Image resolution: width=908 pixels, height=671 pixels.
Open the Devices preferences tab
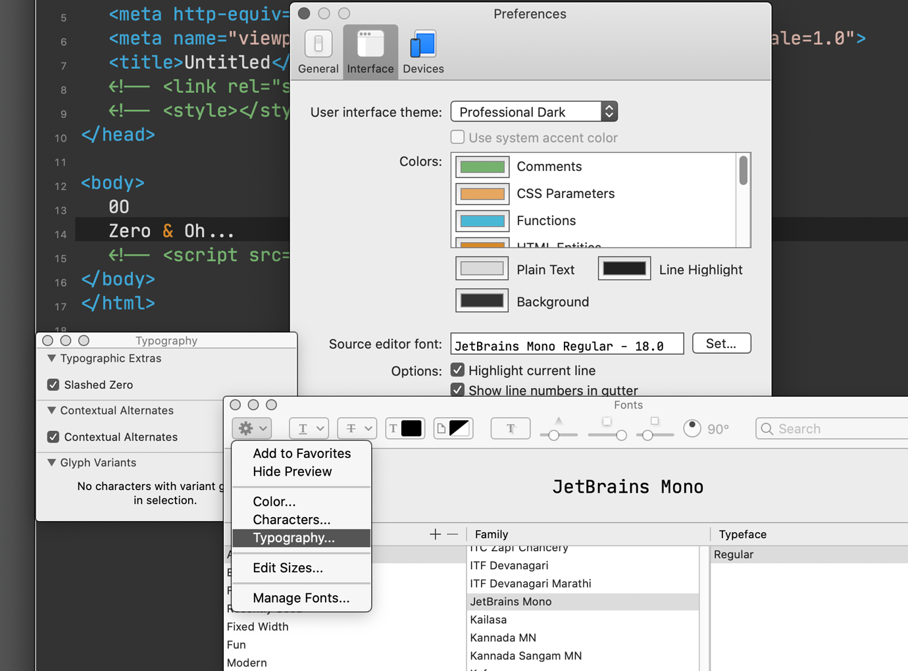423,53
